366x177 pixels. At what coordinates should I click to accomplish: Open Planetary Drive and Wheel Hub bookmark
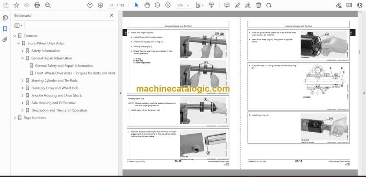(55, 88)
